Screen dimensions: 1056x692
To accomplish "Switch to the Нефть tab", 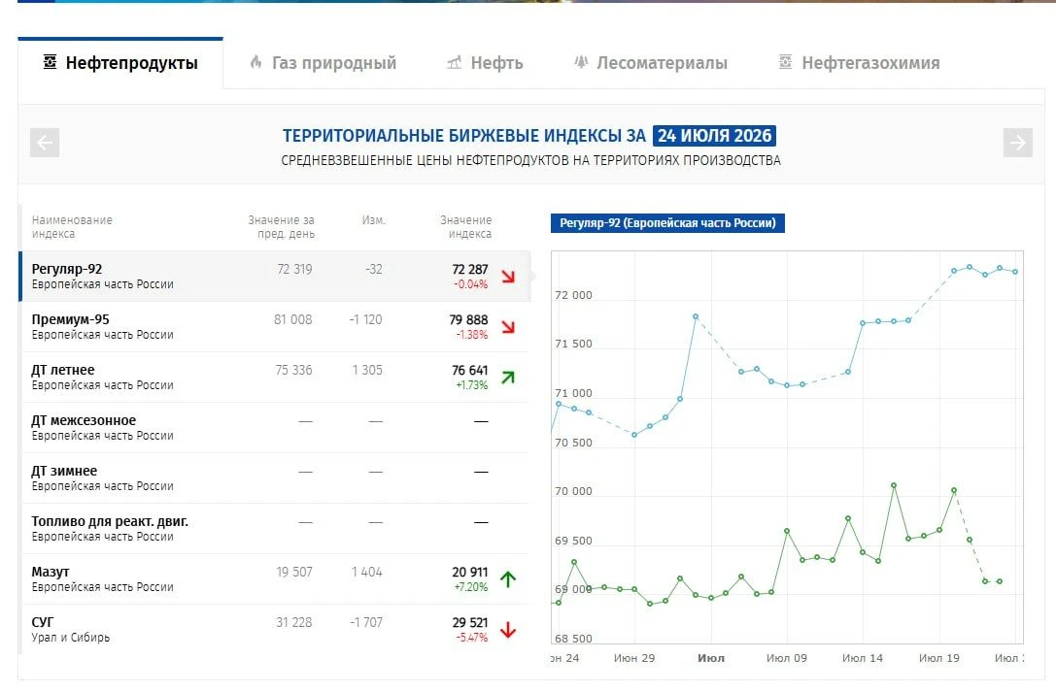I will pyautogui.click(x=484, y=63).
